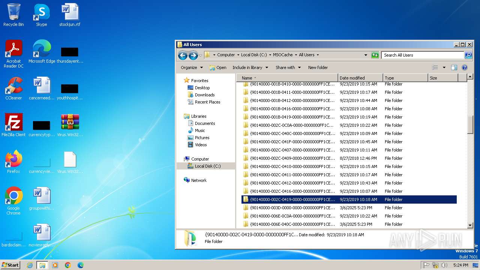The image size is (480, 270).
Task: Click the green Refresh button beside address bar
Action: pos(375,55)
